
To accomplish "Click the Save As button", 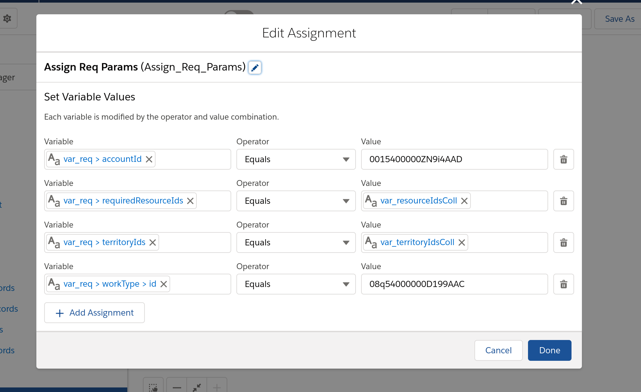I will tap(619, 19).
